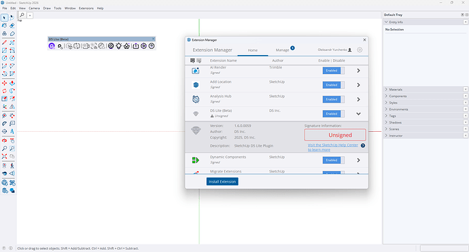The width and height of the screenshot is (469, 252).
Task: Expand the AI Render row arrow
Action: pos(358,71)
